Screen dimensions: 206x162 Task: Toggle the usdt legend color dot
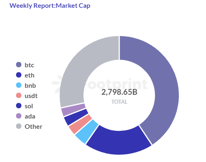click(19, 96)
